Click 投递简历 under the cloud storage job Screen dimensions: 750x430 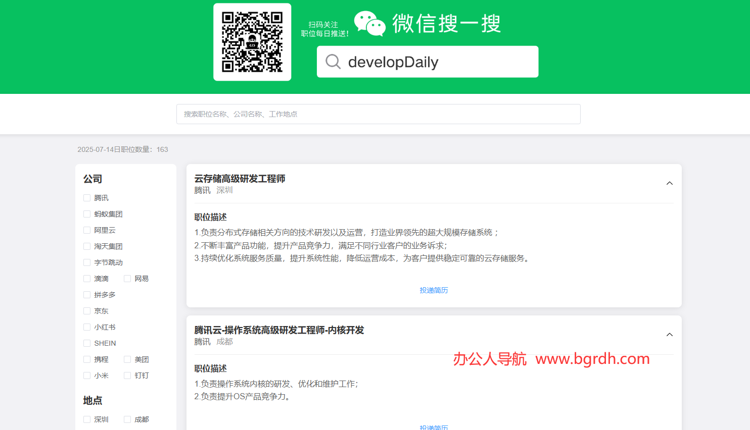[x=434, y=290]
